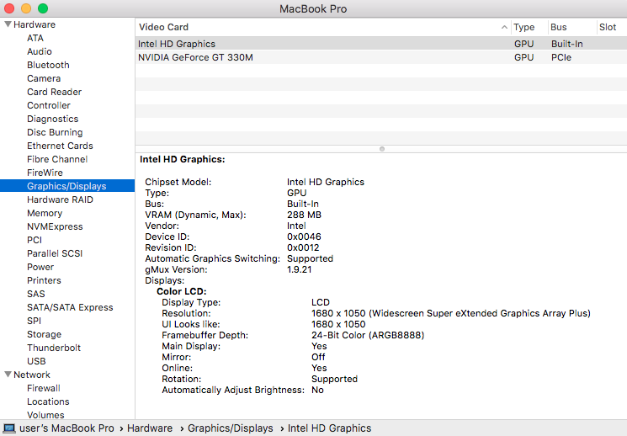
Task: Open the NVMExpress entry
Action: click(55, 226)
